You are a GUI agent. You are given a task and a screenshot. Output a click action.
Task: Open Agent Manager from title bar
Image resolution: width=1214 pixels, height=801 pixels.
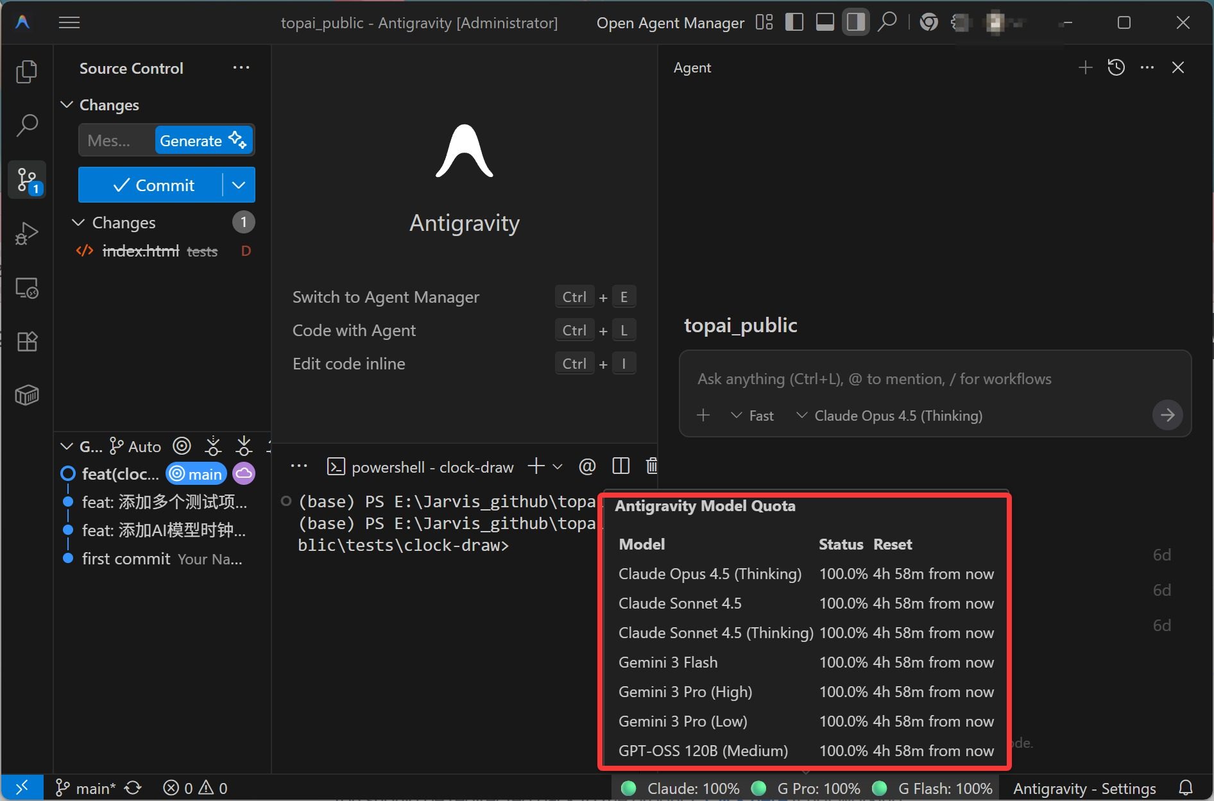[670, 23]
